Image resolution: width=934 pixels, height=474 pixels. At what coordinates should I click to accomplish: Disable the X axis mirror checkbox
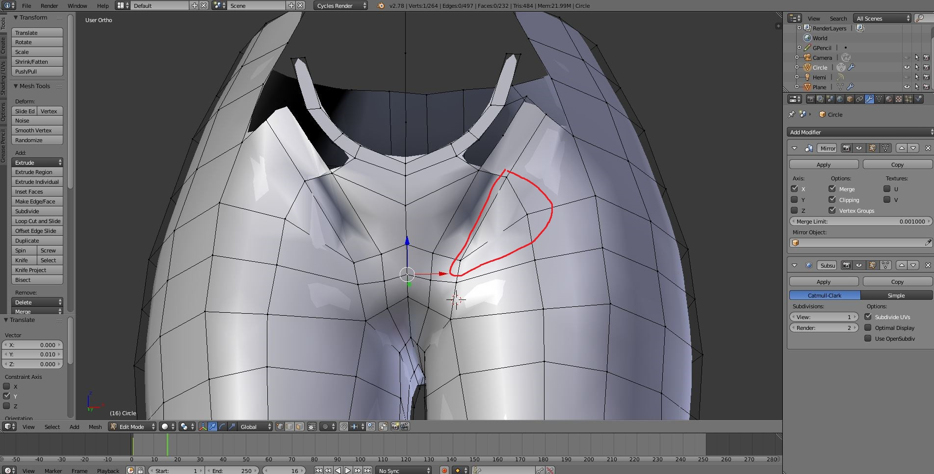[x=794, y=189]
